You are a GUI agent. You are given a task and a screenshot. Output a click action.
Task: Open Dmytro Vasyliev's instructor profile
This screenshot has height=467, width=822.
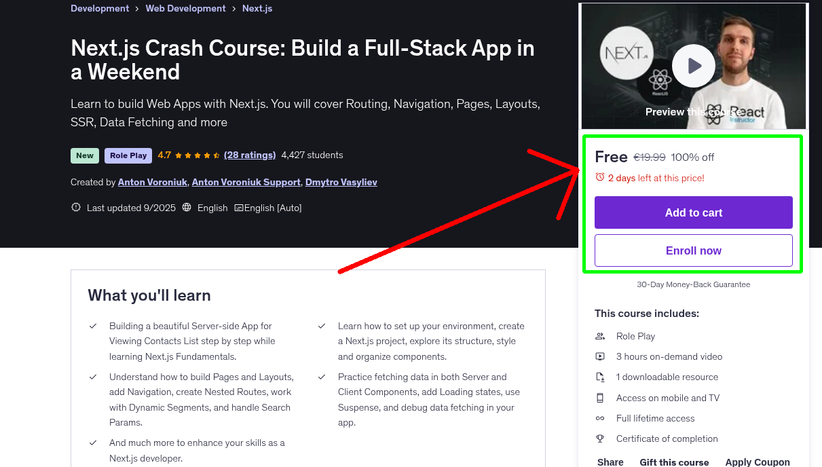pyautogui.click(x=341, y=182)
